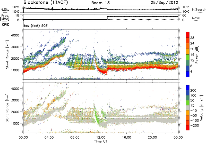
Task: Select the '16:00' time tick label
Action: pos(126,138)
